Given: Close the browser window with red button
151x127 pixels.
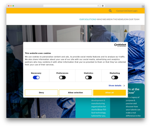Looking at the screenshot, I should [x=9, y=6].
